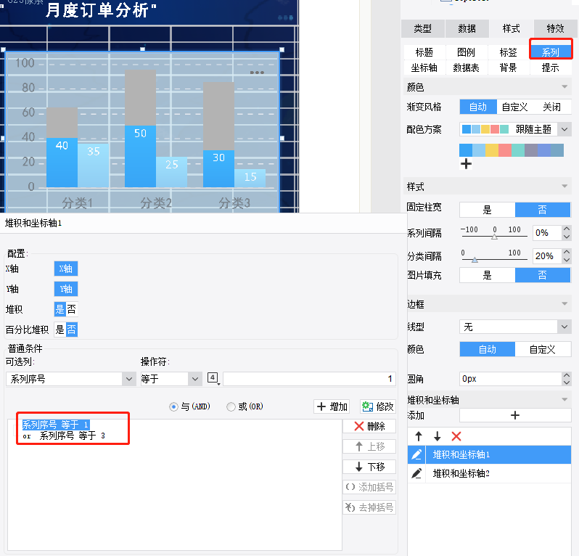Select the 与 (AND) radio button
Viewport: 579px width, 556px height.
[173, 406]
